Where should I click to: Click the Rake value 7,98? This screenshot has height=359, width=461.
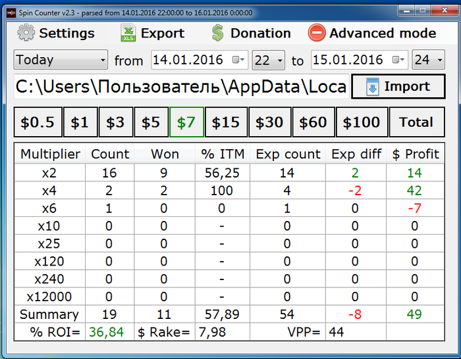coord(212,332)
